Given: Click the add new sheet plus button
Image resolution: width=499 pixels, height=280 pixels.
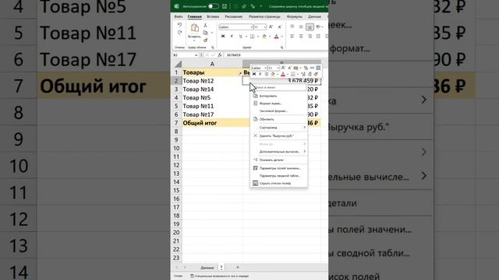Looking at the screenshot, I should (237, 268).
